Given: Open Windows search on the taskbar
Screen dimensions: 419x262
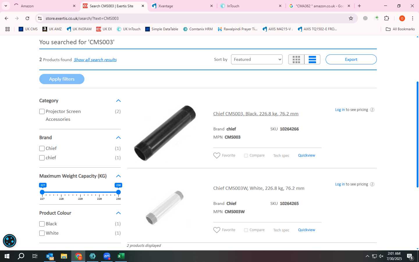Looking at the screenshot, I should click(21, 256).
